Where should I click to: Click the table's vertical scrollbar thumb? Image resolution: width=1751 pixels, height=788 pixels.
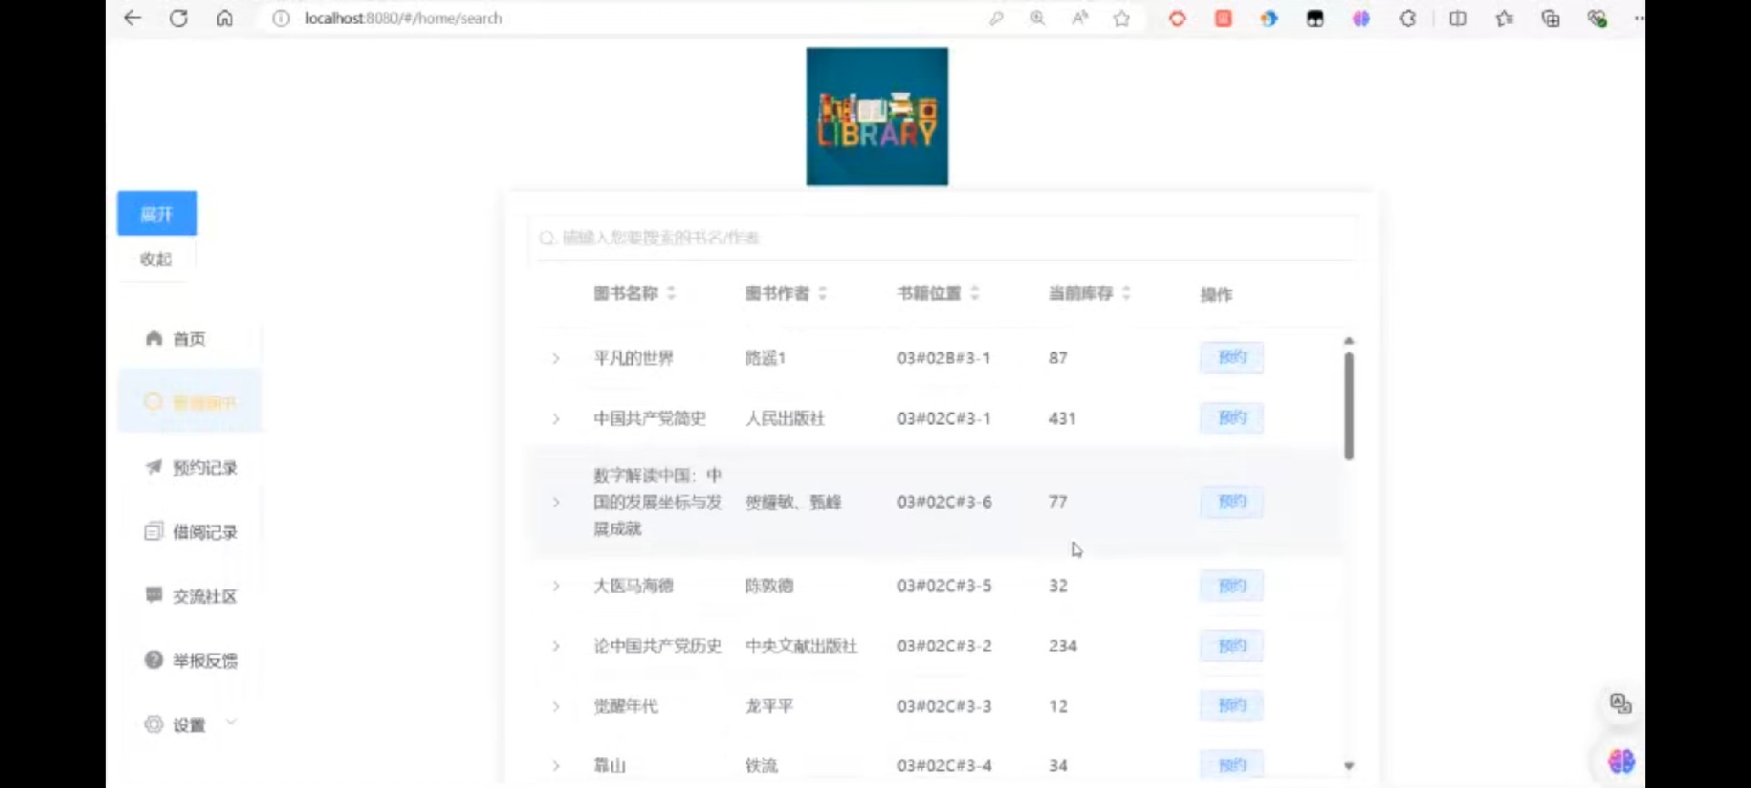click(1349, 406)
